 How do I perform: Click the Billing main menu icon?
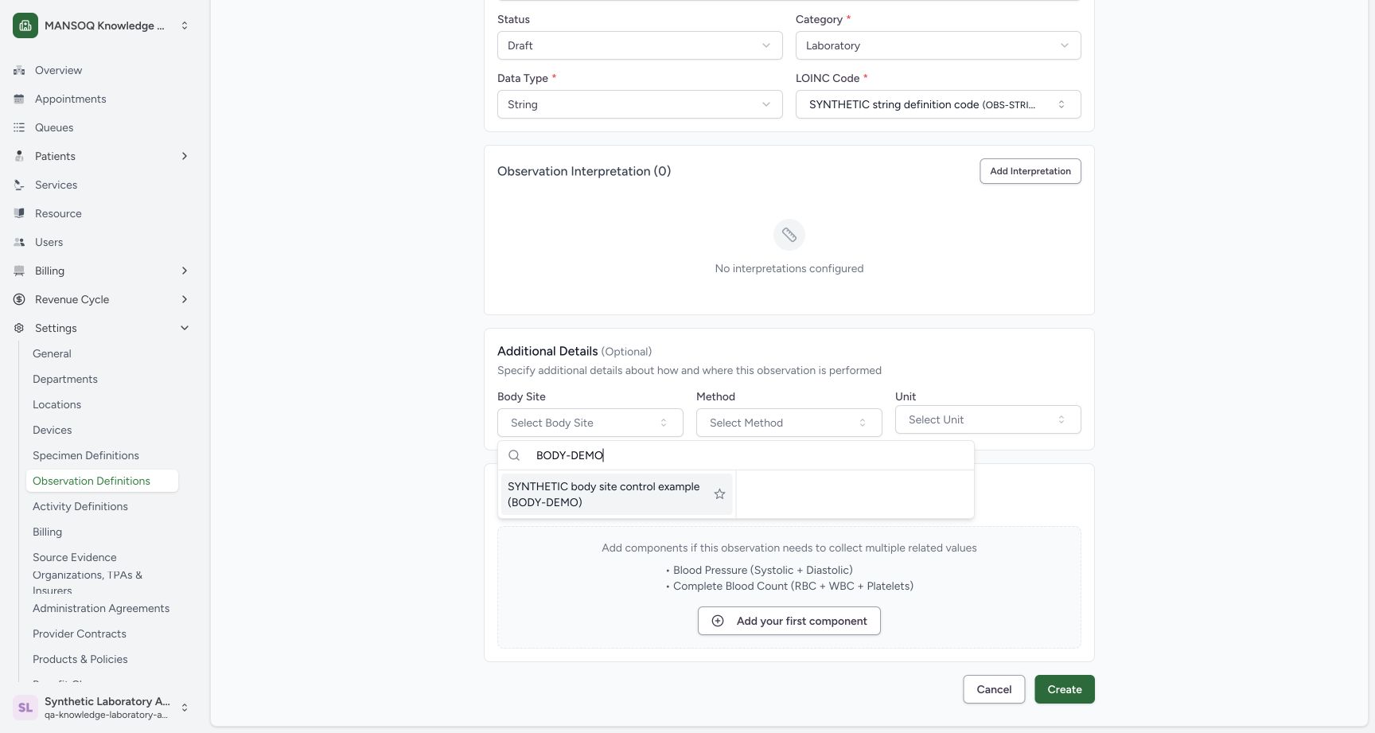click(x=19, y=271)
